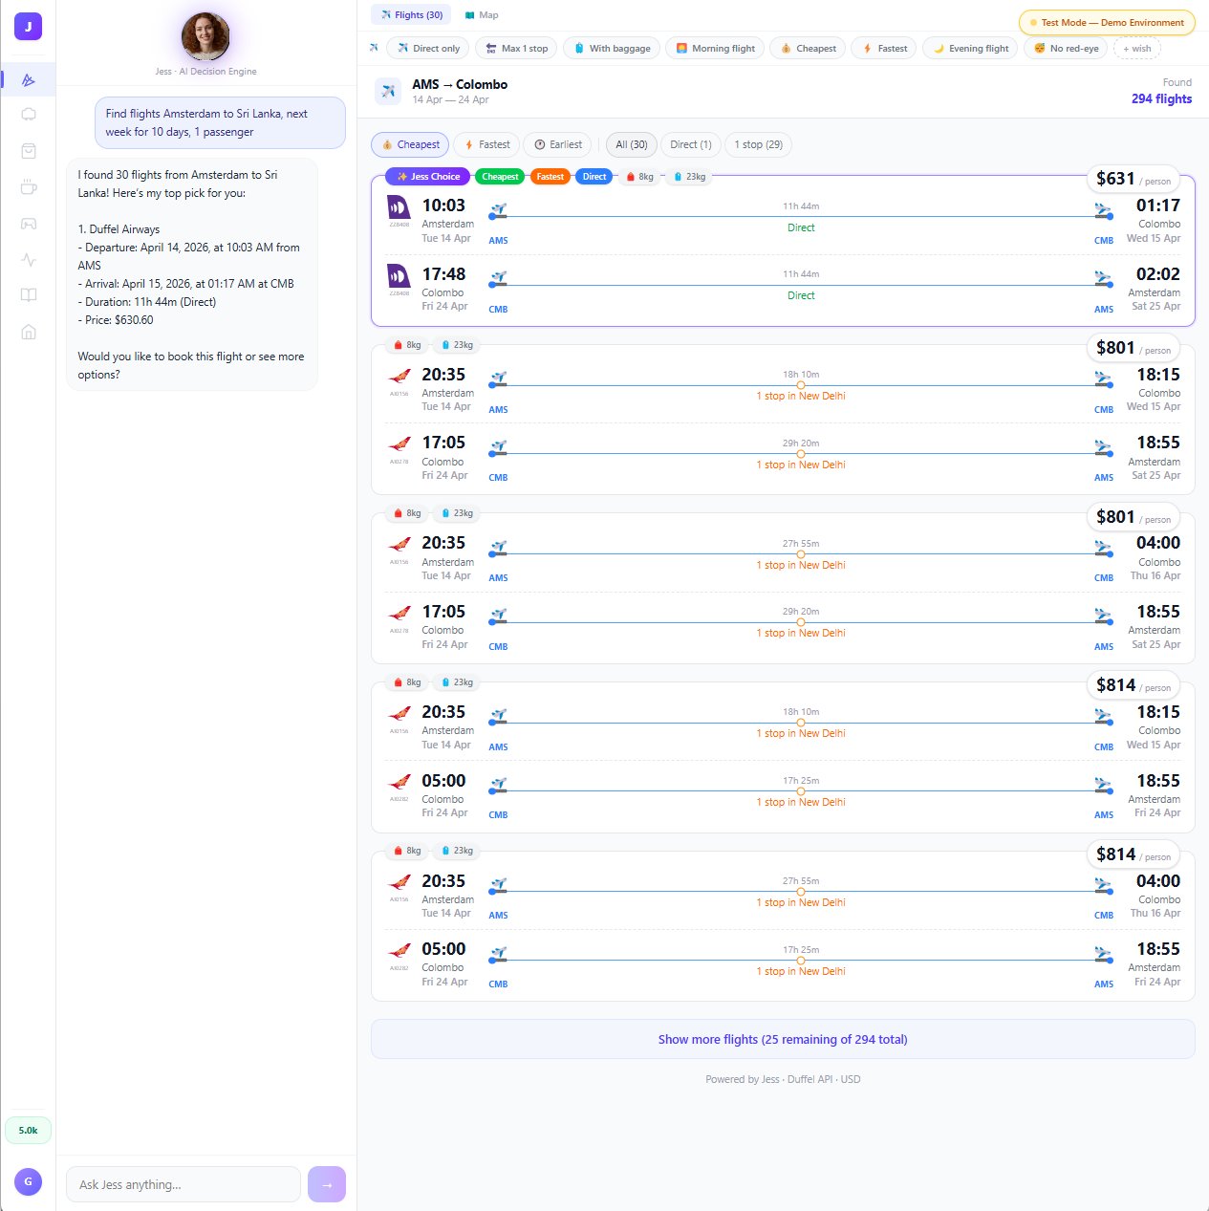The image size is (1209, 1211).
Task: Click Show more flights button
Action: coord(783,1039)
